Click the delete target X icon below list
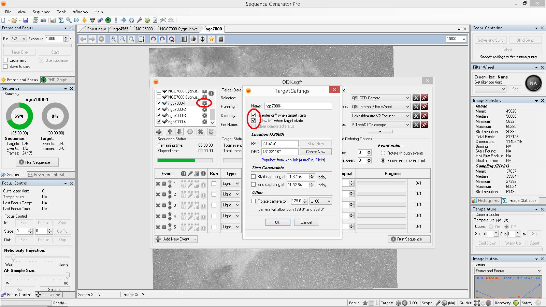The height and width of the screenshot is (307, 546). coord(201,132)
